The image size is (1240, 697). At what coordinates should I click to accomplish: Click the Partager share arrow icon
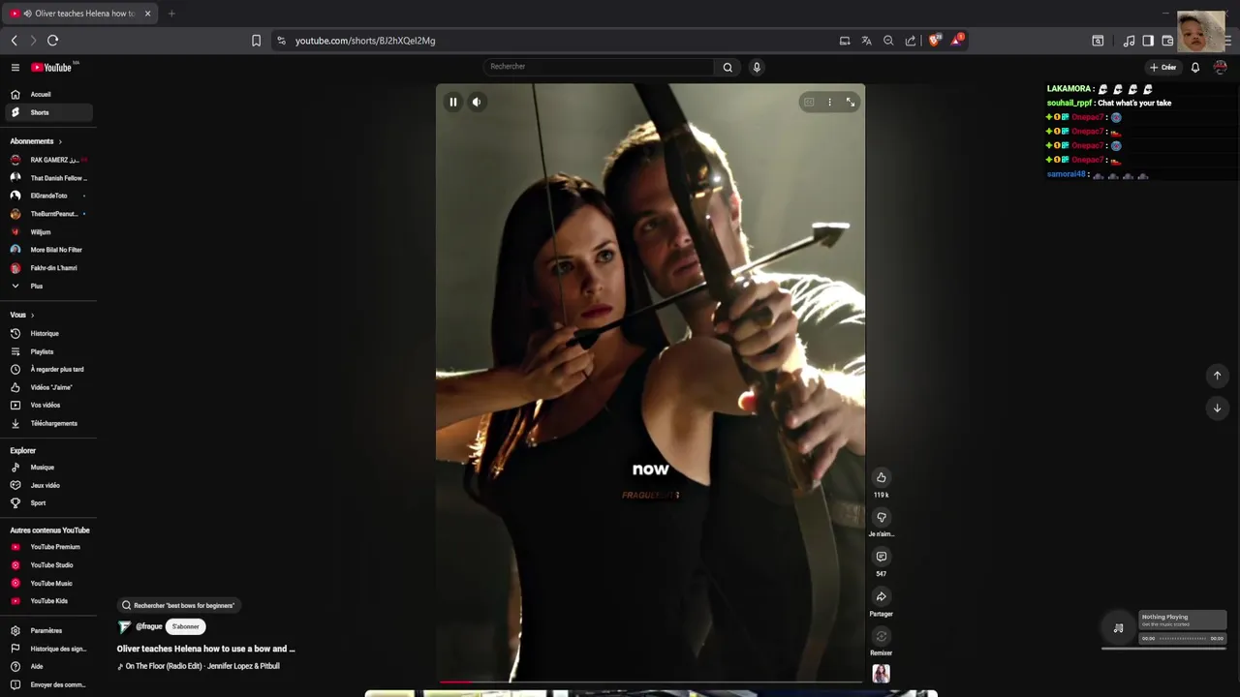pos(881,596)
